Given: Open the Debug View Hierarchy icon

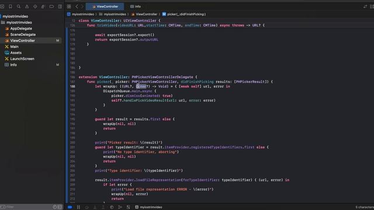Looking at the screenshot, I should [112, 207].
